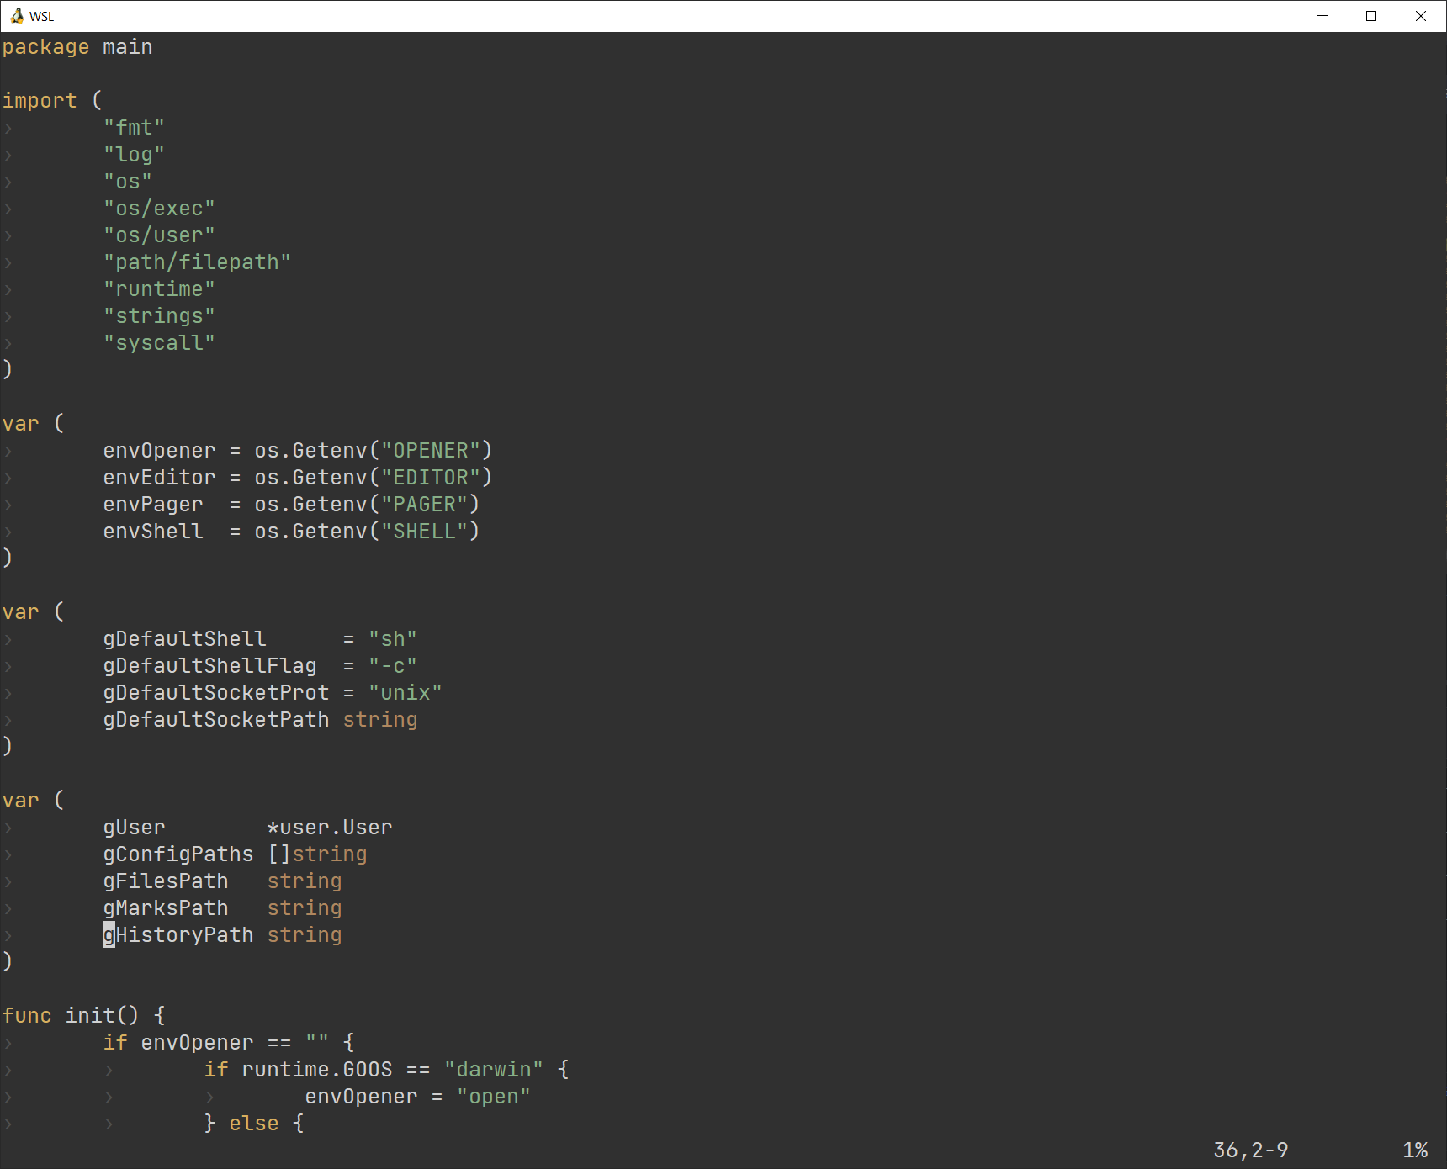Click the envShell variable declaration

pos(153,532)
